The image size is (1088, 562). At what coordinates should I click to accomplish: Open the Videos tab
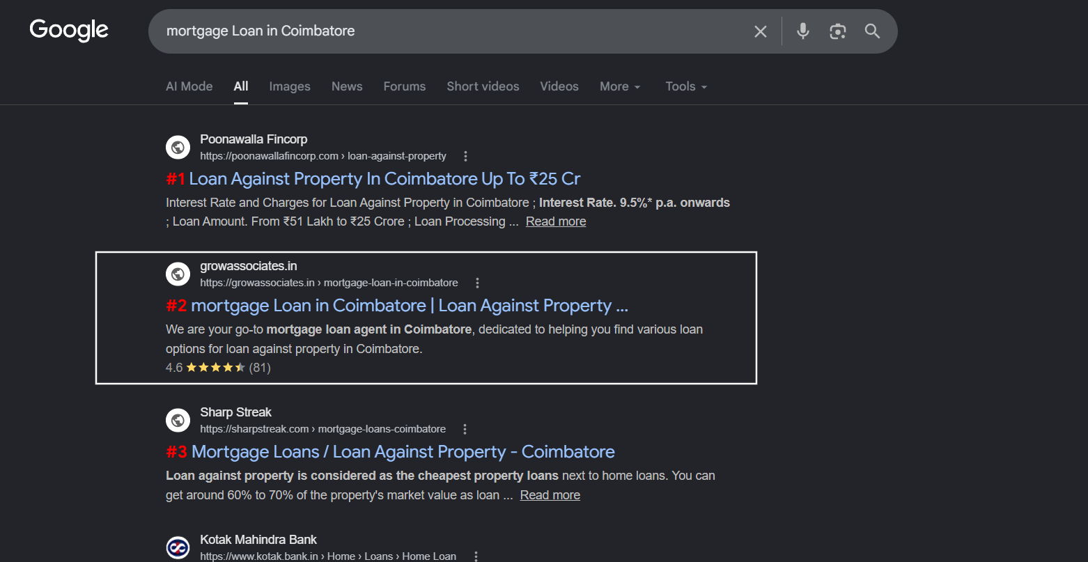[x=559, y=86]
